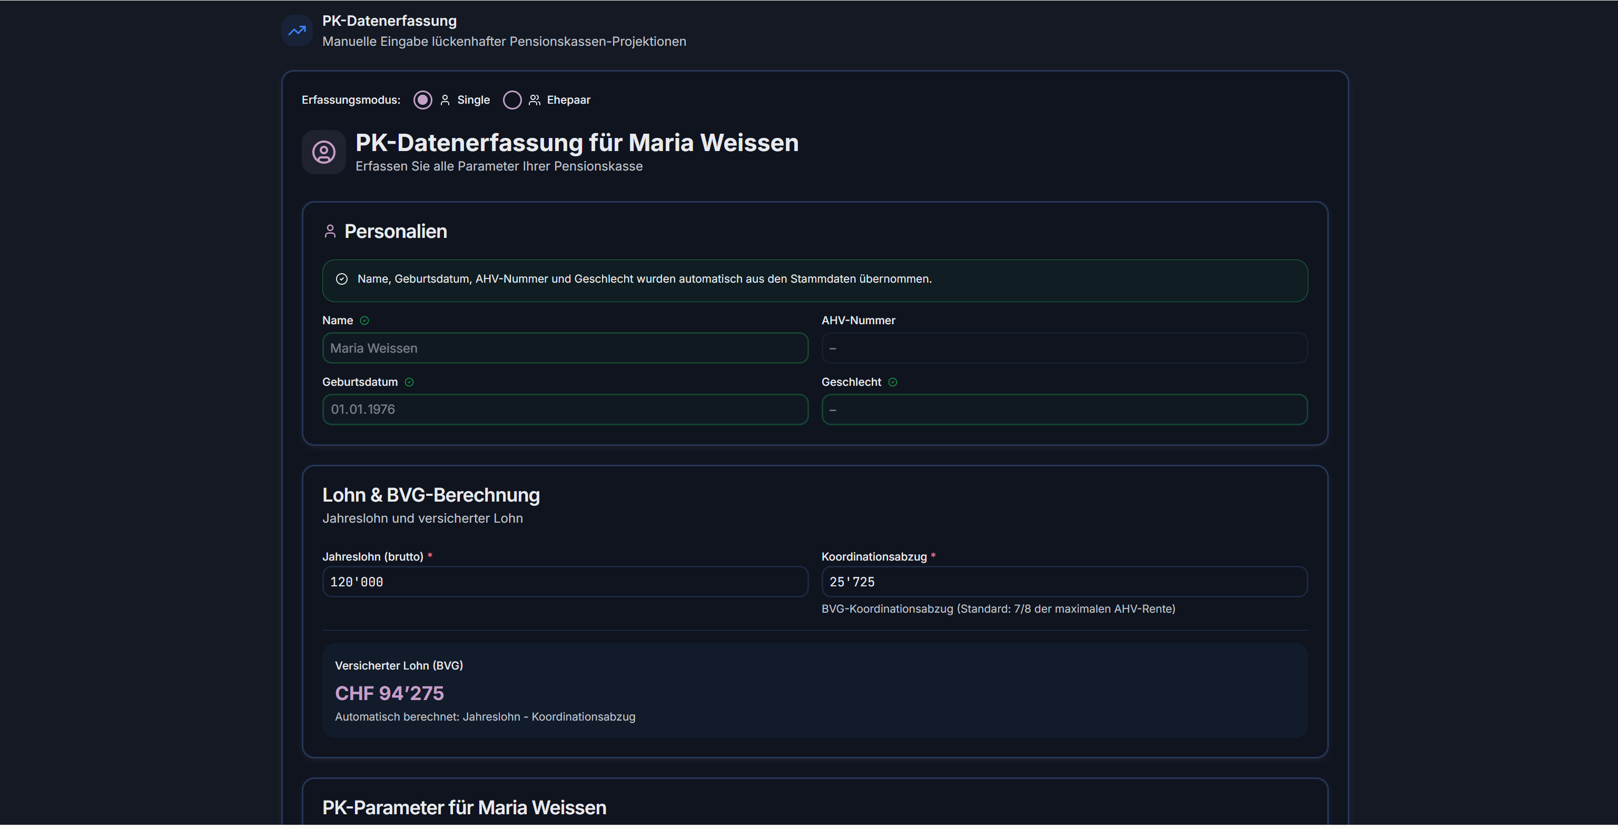Open the Geschlecht field

[1064, 410]
